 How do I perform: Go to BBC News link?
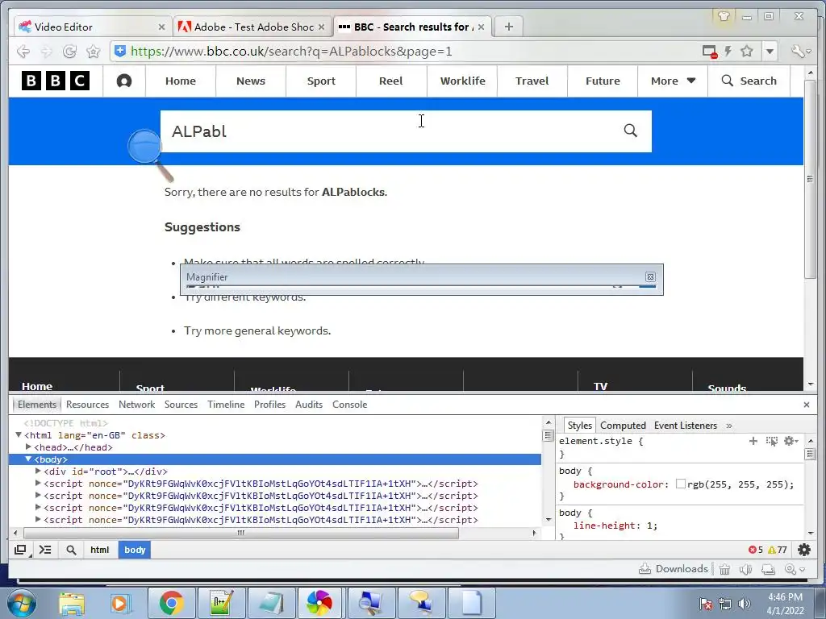[251, 81]
